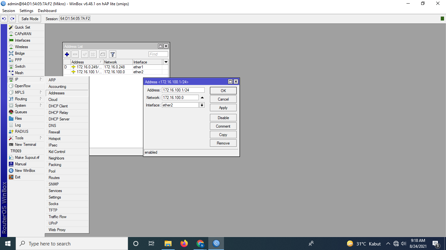Click the Windows Start button
The height and width of the screenshot is (250, 446).
[x=8, y=243]
